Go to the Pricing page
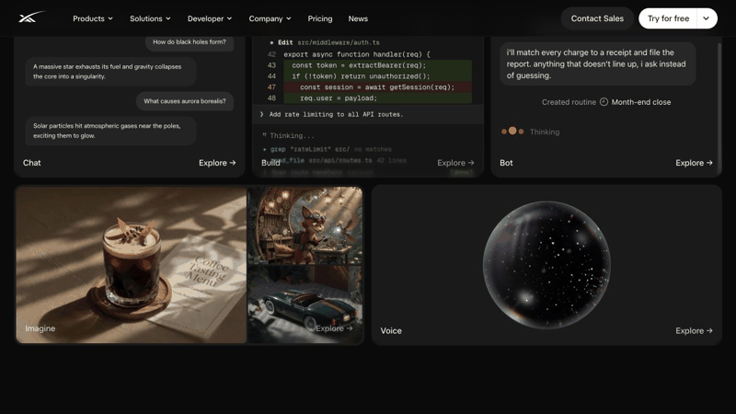The image size is (736, 414). (x=320, y=18)
